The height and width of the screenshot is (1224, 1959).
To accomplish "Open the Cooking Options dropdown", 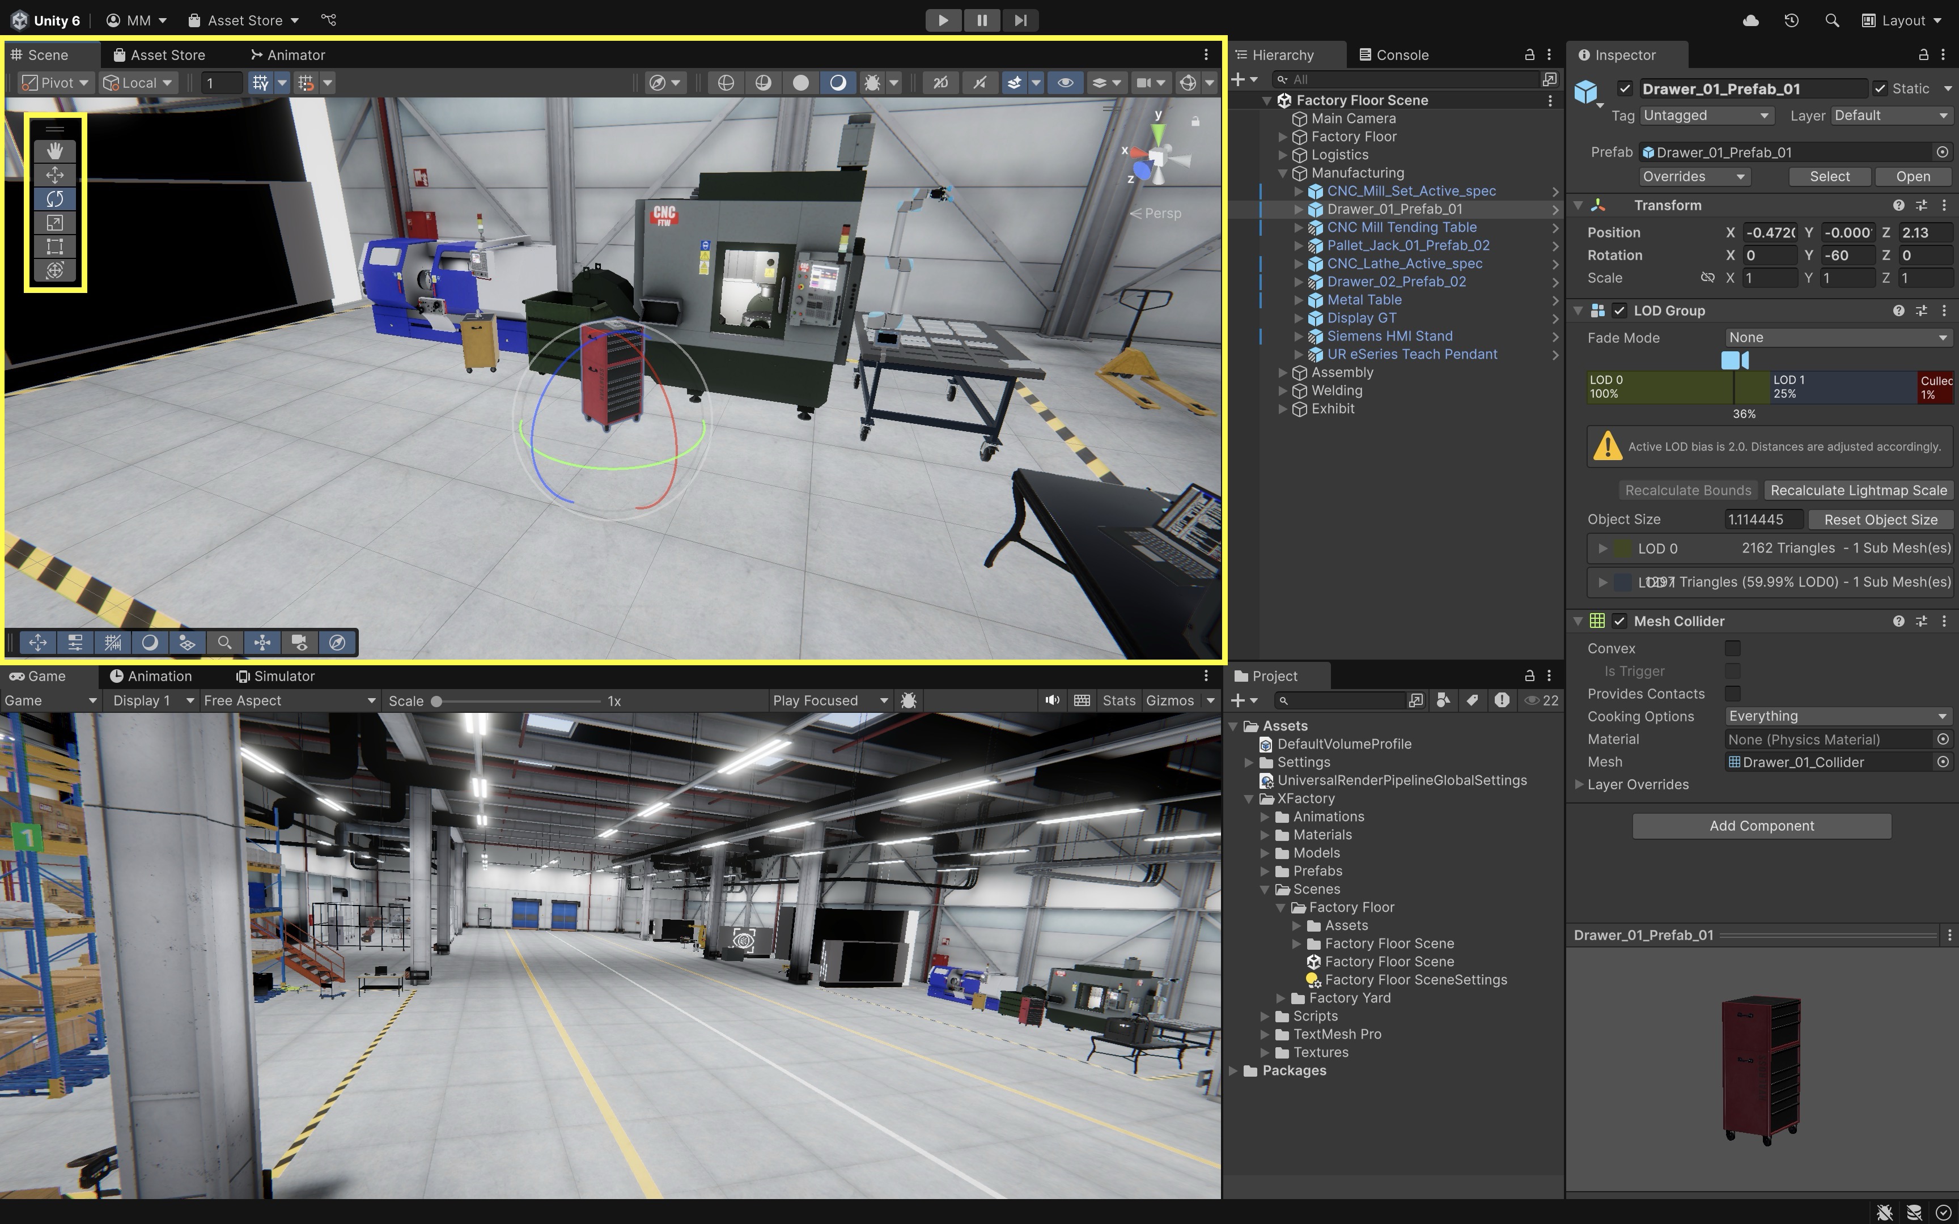I will pos(1838,716).
